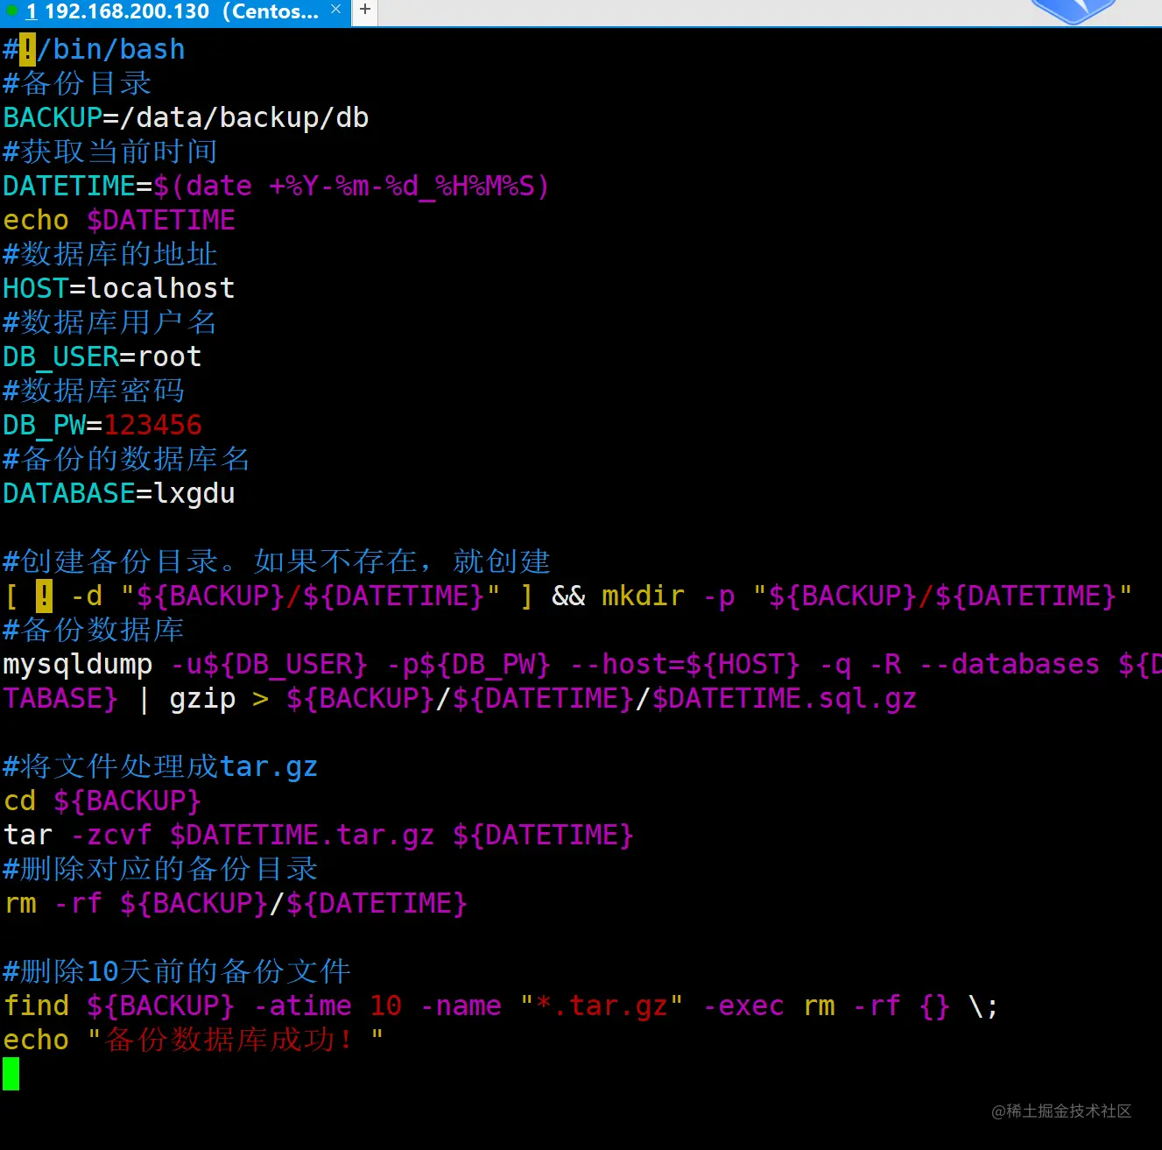Click the value root after DB_USER=
This screenshot has height=1150, width=1162.
click(169, 356)
